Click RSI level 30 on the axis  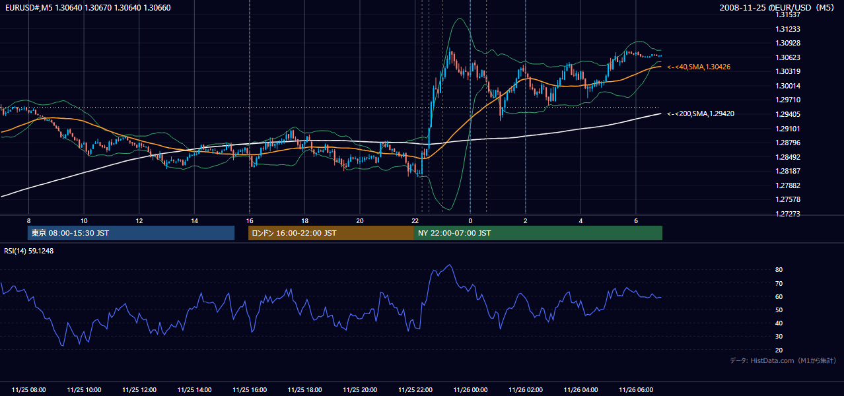(x=779, y=337)
